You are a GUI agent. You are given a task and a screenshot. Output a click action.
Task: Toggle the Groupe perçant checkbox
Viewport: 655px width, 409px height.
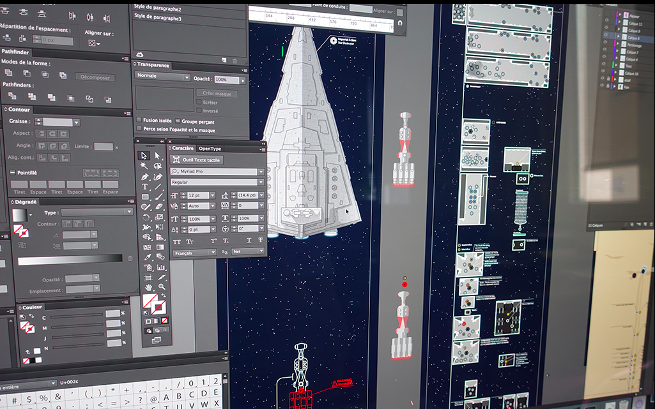(178, 121)
